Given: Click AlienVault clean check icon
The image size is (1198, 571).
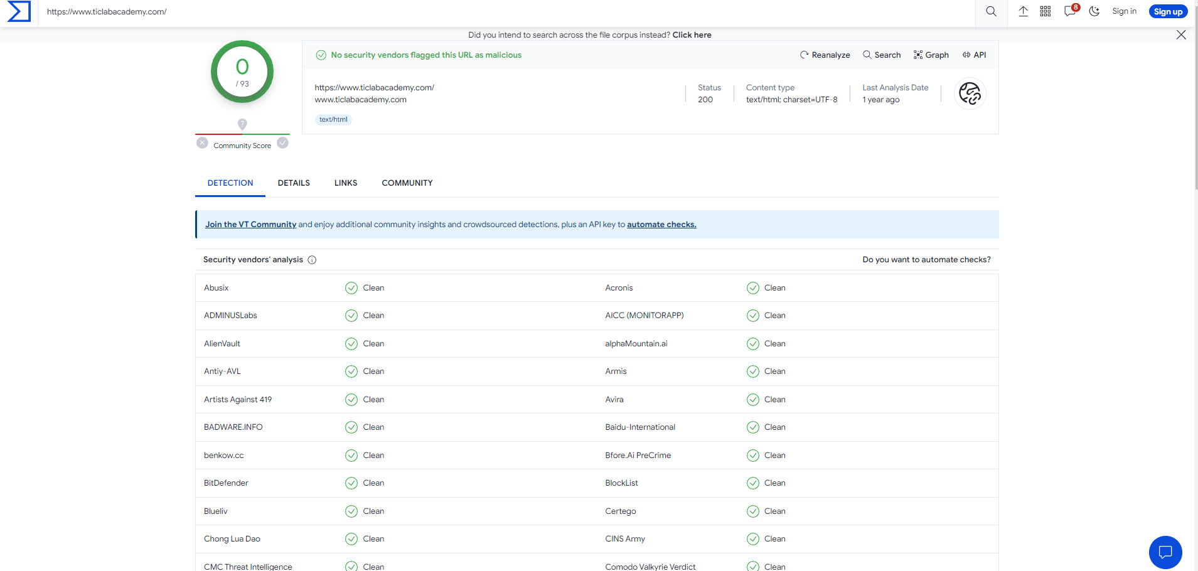Looking at the screenshot, I should [351, 344].
